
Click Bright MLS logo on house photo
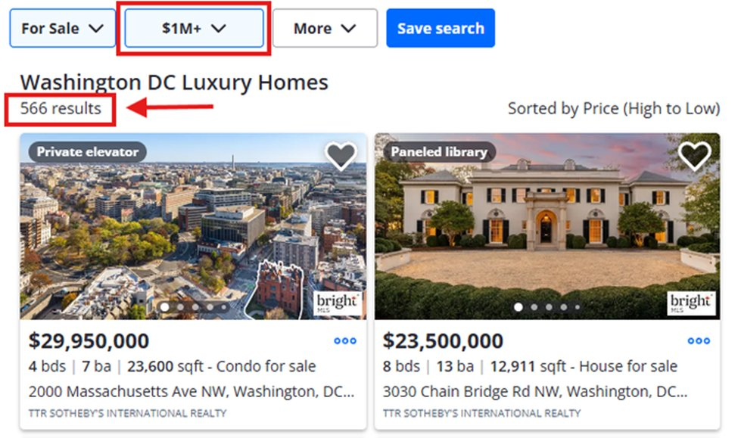pyautogui.click(x=692, y=303)
